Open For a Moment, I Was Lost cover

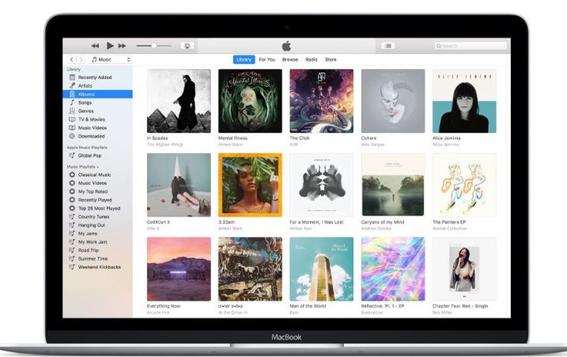click(322, 185)
